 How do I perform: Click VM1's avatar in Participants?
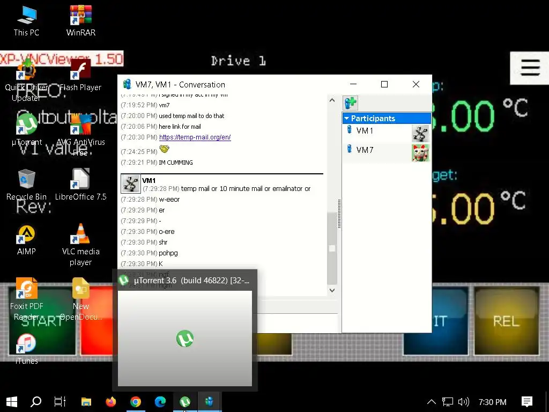pos(420,133)
